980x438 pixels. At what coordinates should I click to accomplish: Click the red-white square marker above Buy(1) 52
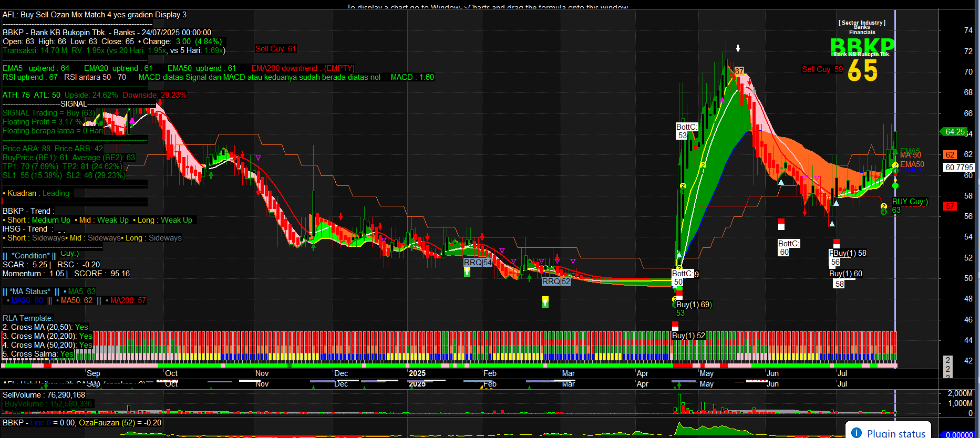pos(675,326)
